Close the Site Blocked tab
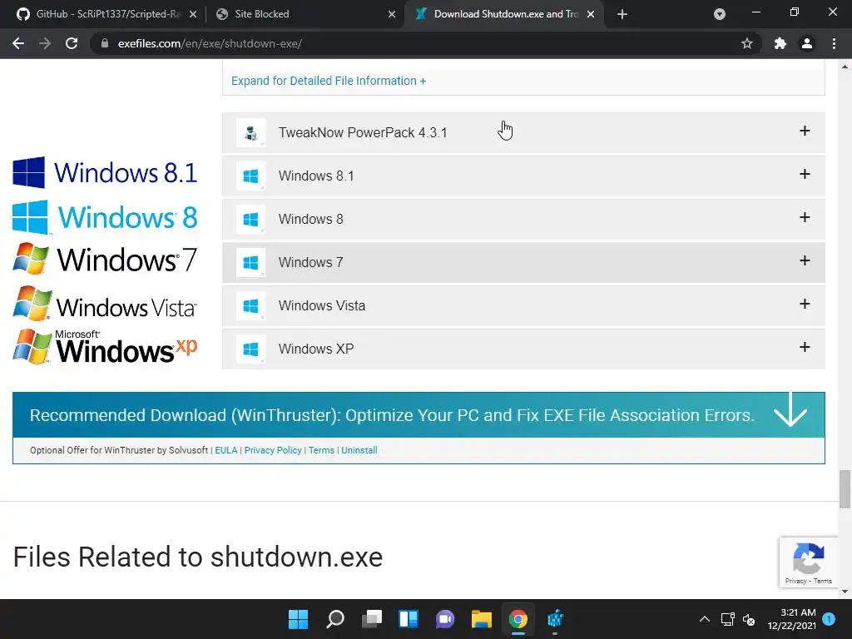Image resolution: width=852 pixels, height=639 pixels. 392,14
